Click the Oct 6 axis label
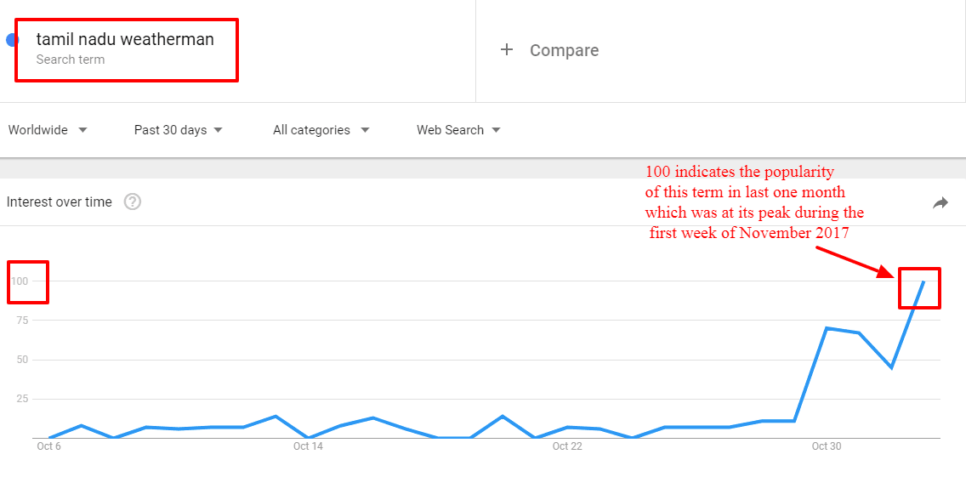 pos(48,446)
